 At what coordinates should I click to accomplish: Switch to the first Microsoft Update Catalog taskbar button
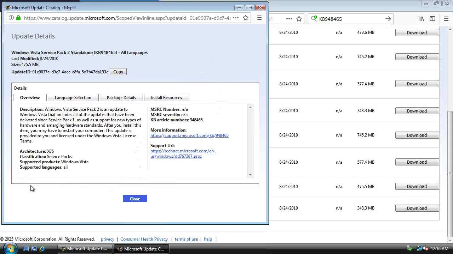point(85,249)
